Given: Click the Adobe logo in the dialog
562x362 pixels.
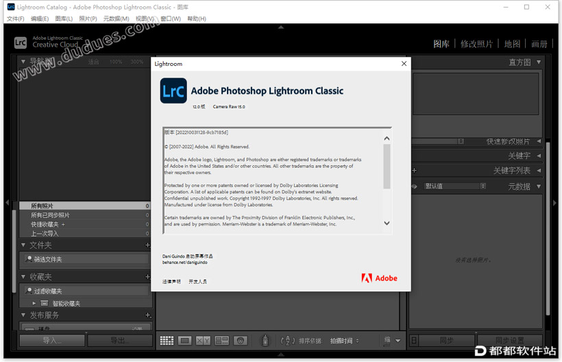Looking at the screenshot, I should (x=379, y=278).
